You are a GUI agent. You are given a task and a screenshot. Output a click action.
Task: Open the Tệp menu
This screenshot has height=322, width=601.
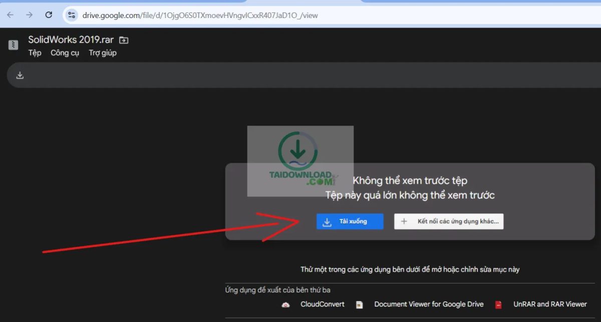[x=35, y=53]
